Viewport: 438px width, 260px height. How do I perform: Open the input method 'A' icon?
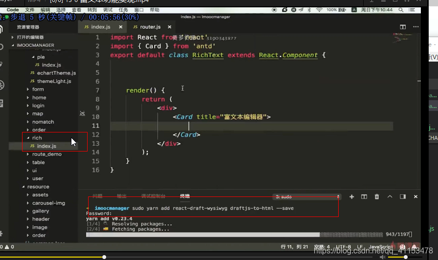point(354,10)
